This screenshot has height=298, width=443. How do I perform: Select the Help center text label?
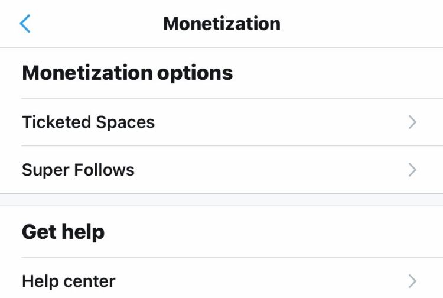pos(69,281)
